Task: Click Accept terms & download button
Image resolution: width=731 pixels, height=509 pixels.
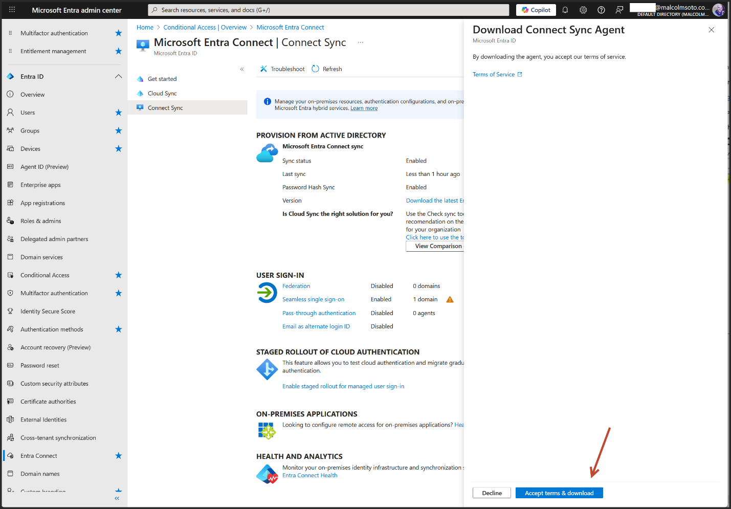Action: coord(559,493)
